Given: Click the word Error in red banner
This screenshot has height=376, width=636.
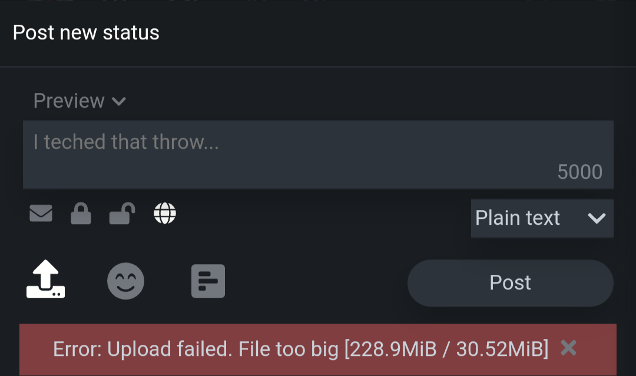Looking at the screenshot, I should pos(77,350).
